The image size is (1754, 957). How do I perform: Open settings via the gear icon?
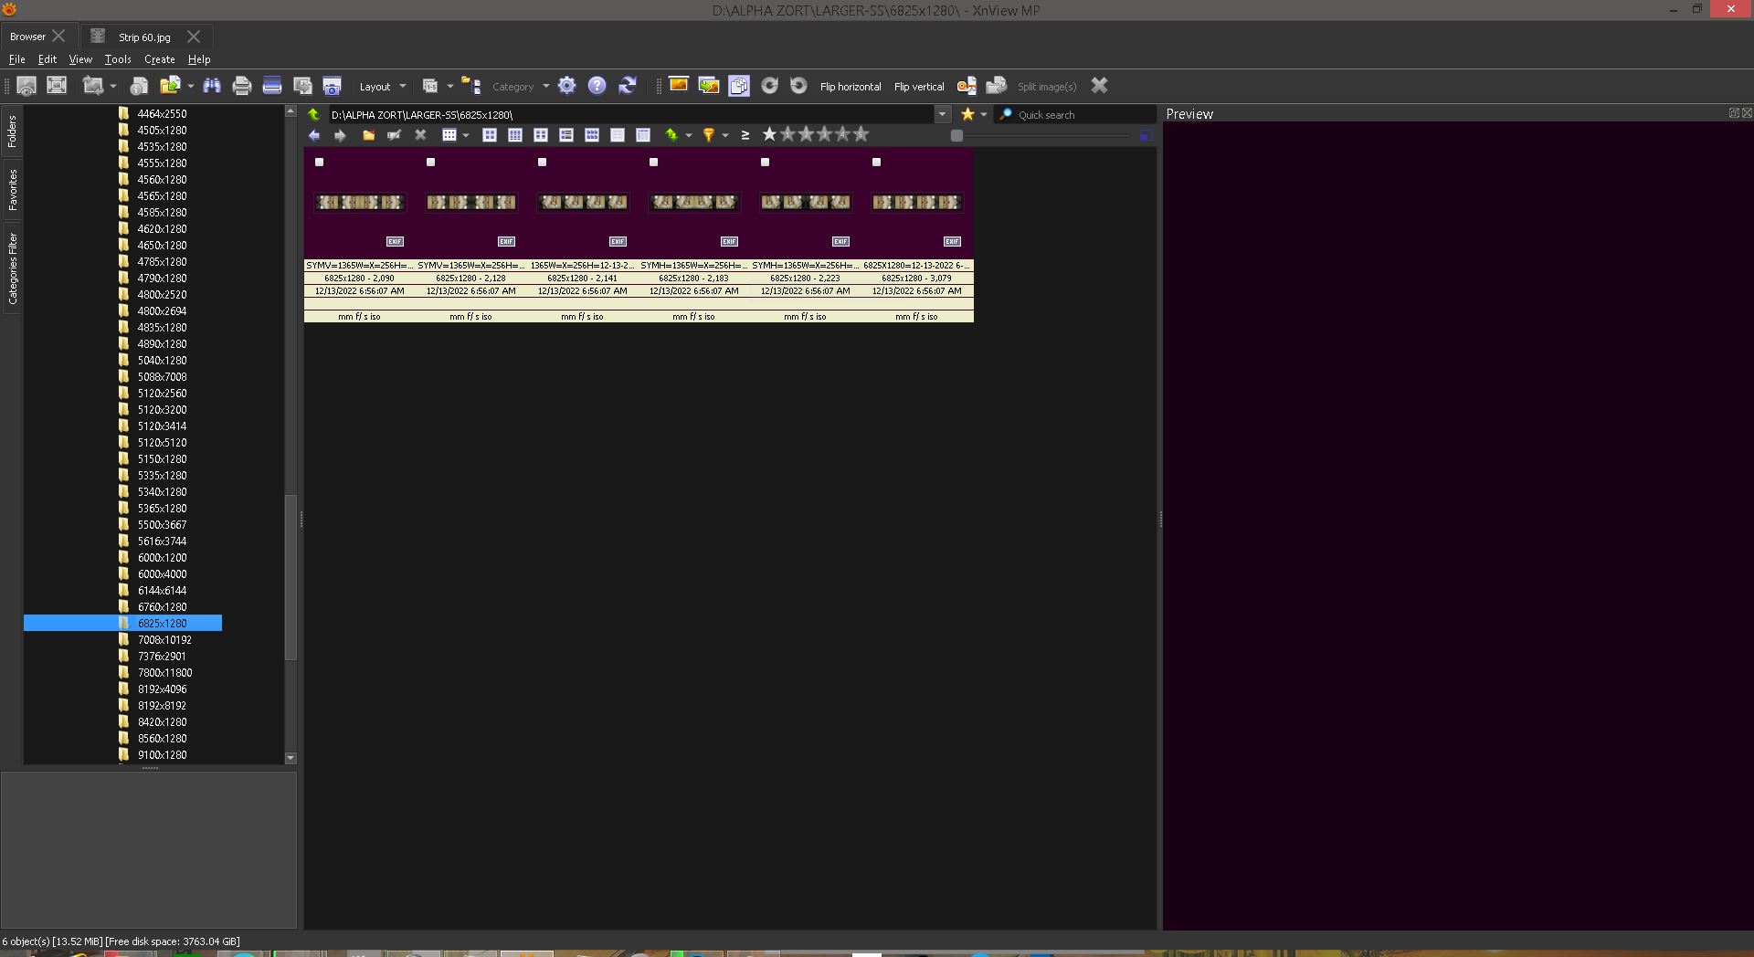point(567,86)
